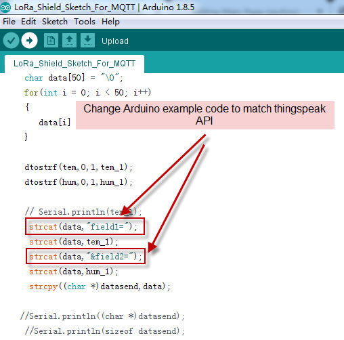This screenshot has width=344, height=340.
Task: Open the Sketch menu
Action: 55,22
